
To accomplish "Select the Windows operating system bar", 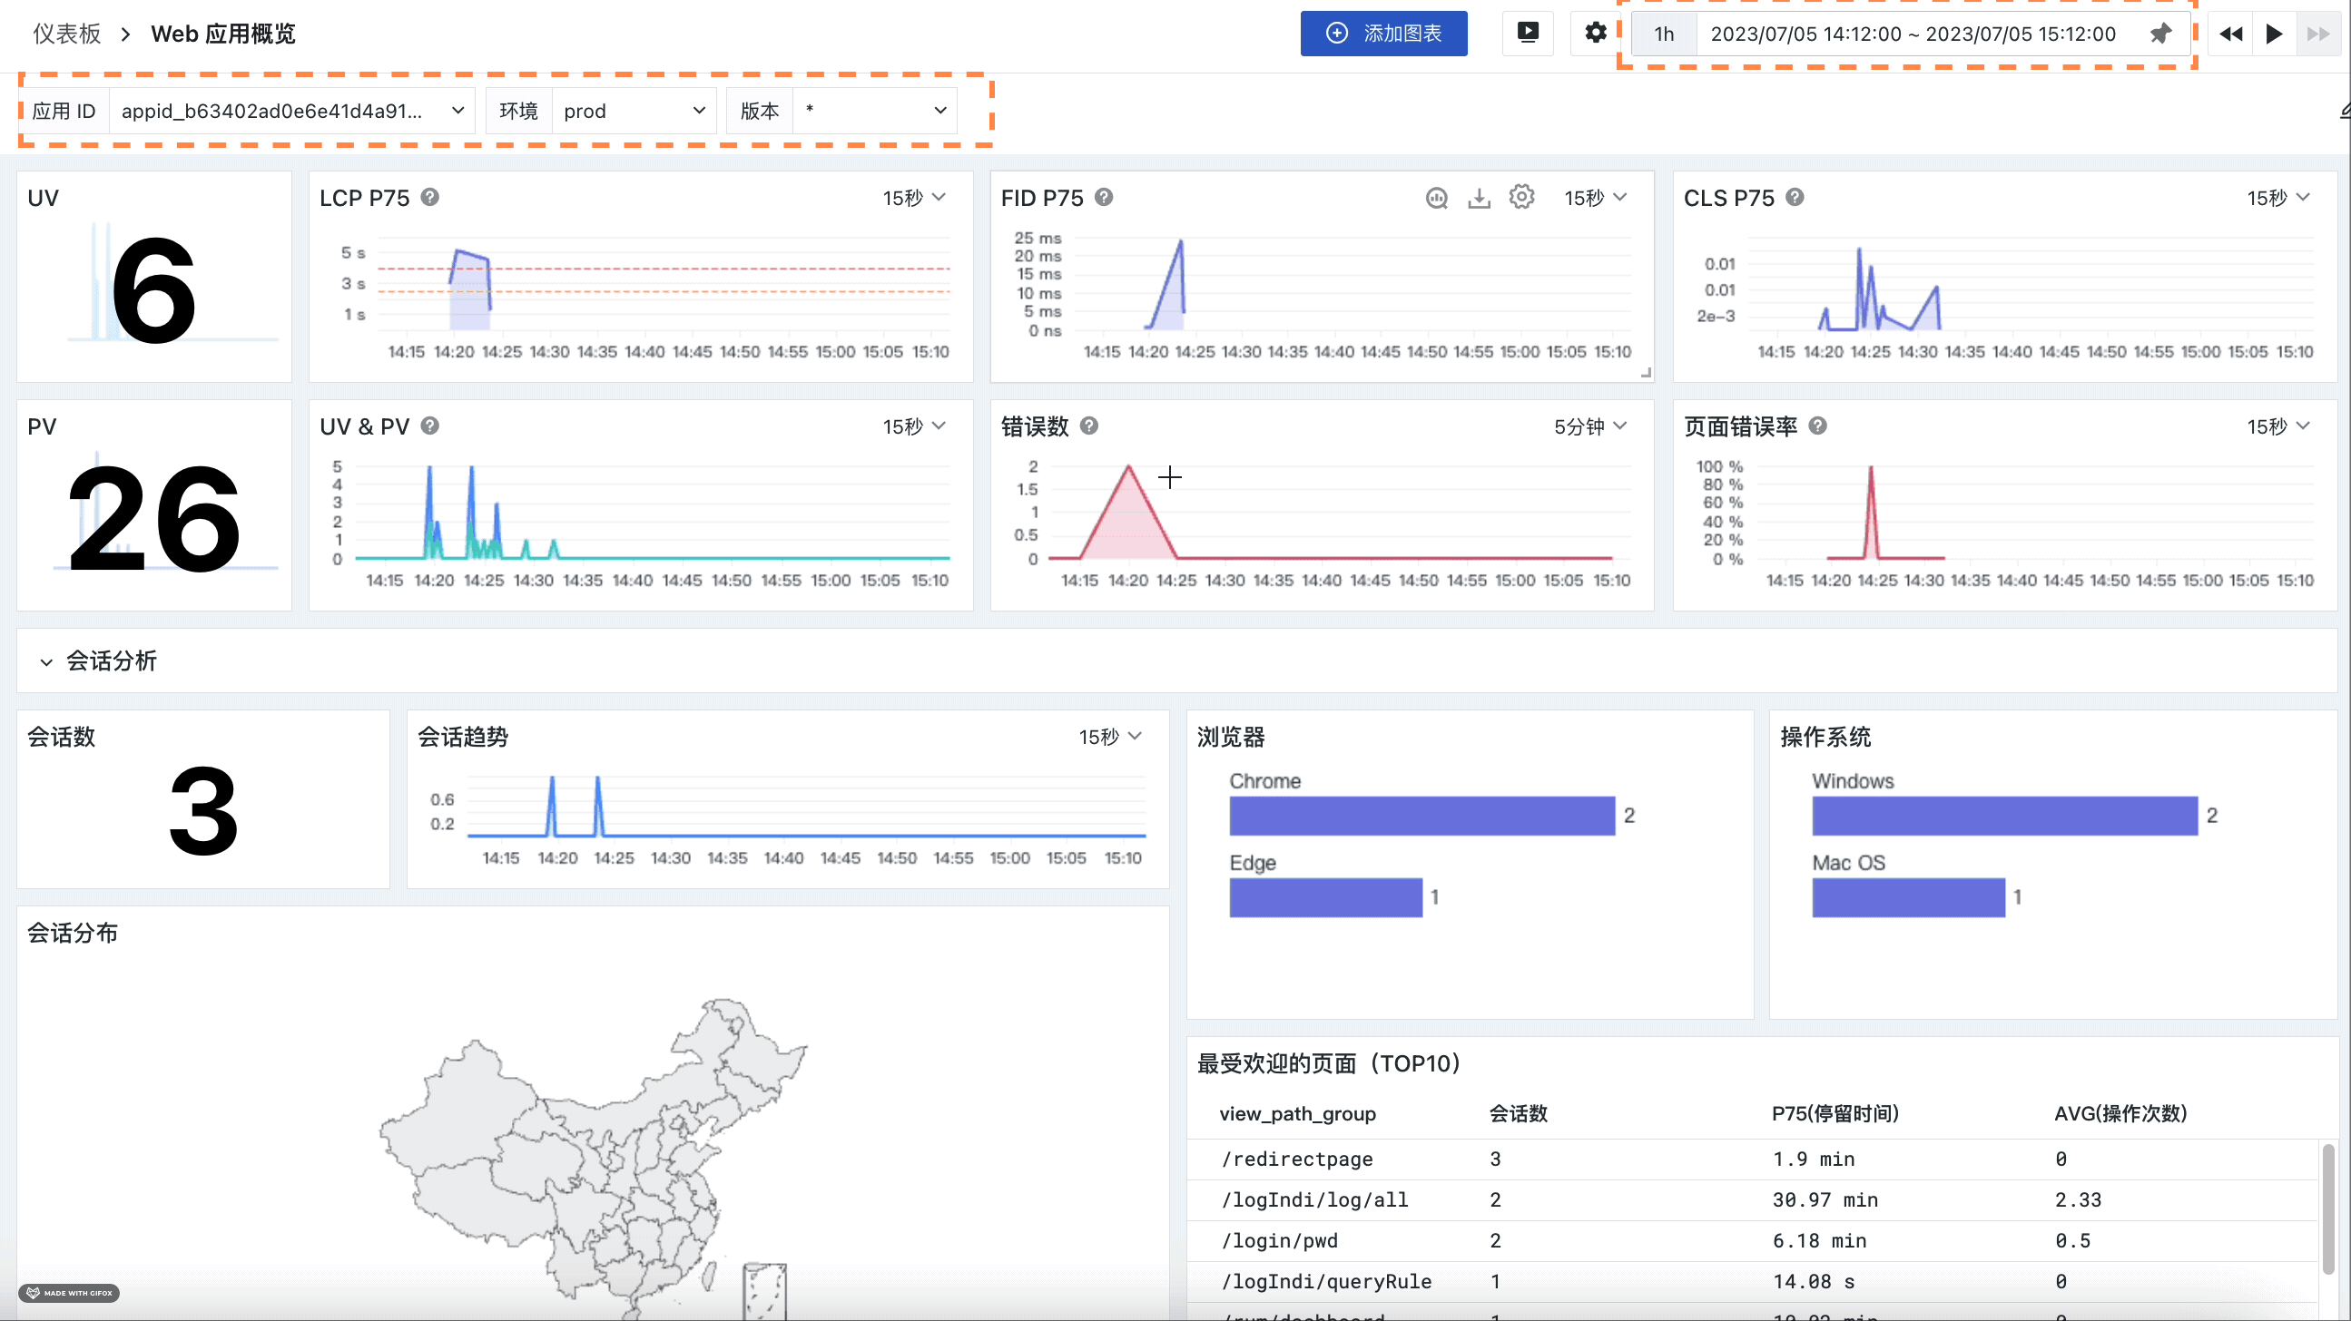I will 2005,816.
